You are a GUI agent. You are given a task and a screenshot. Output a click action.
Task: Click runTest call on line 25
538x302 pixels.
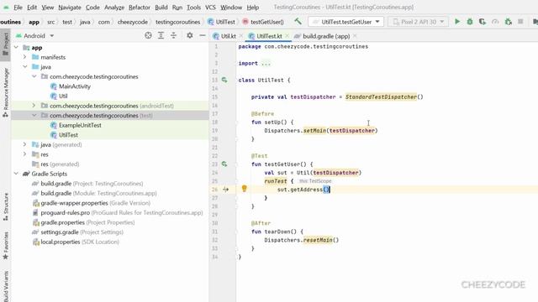[x=275, y=181]
